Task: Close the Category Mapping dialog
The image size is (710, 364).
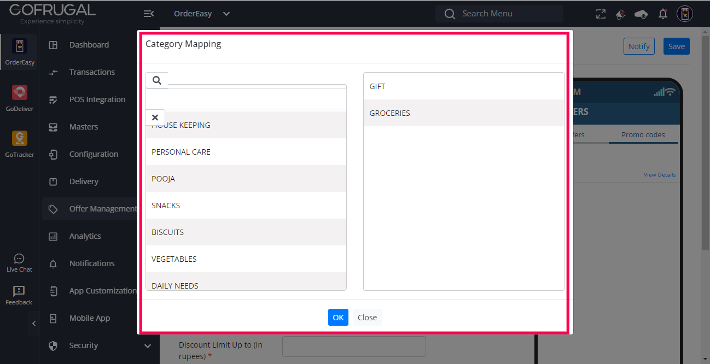Action: coord(367,318)
